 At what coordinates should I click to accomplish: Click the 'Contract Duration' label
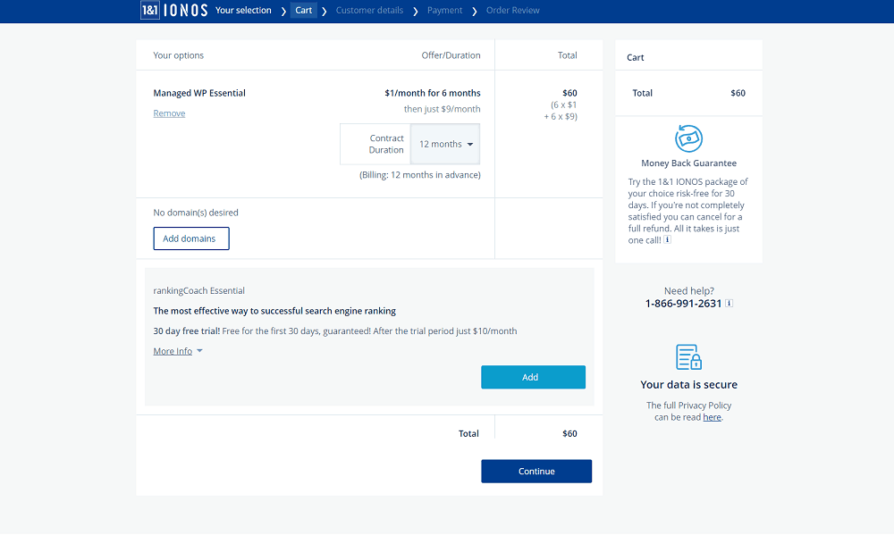click(386, 144)
